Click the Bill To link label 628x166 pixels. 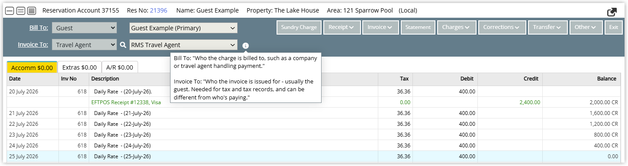click(39, 28)
